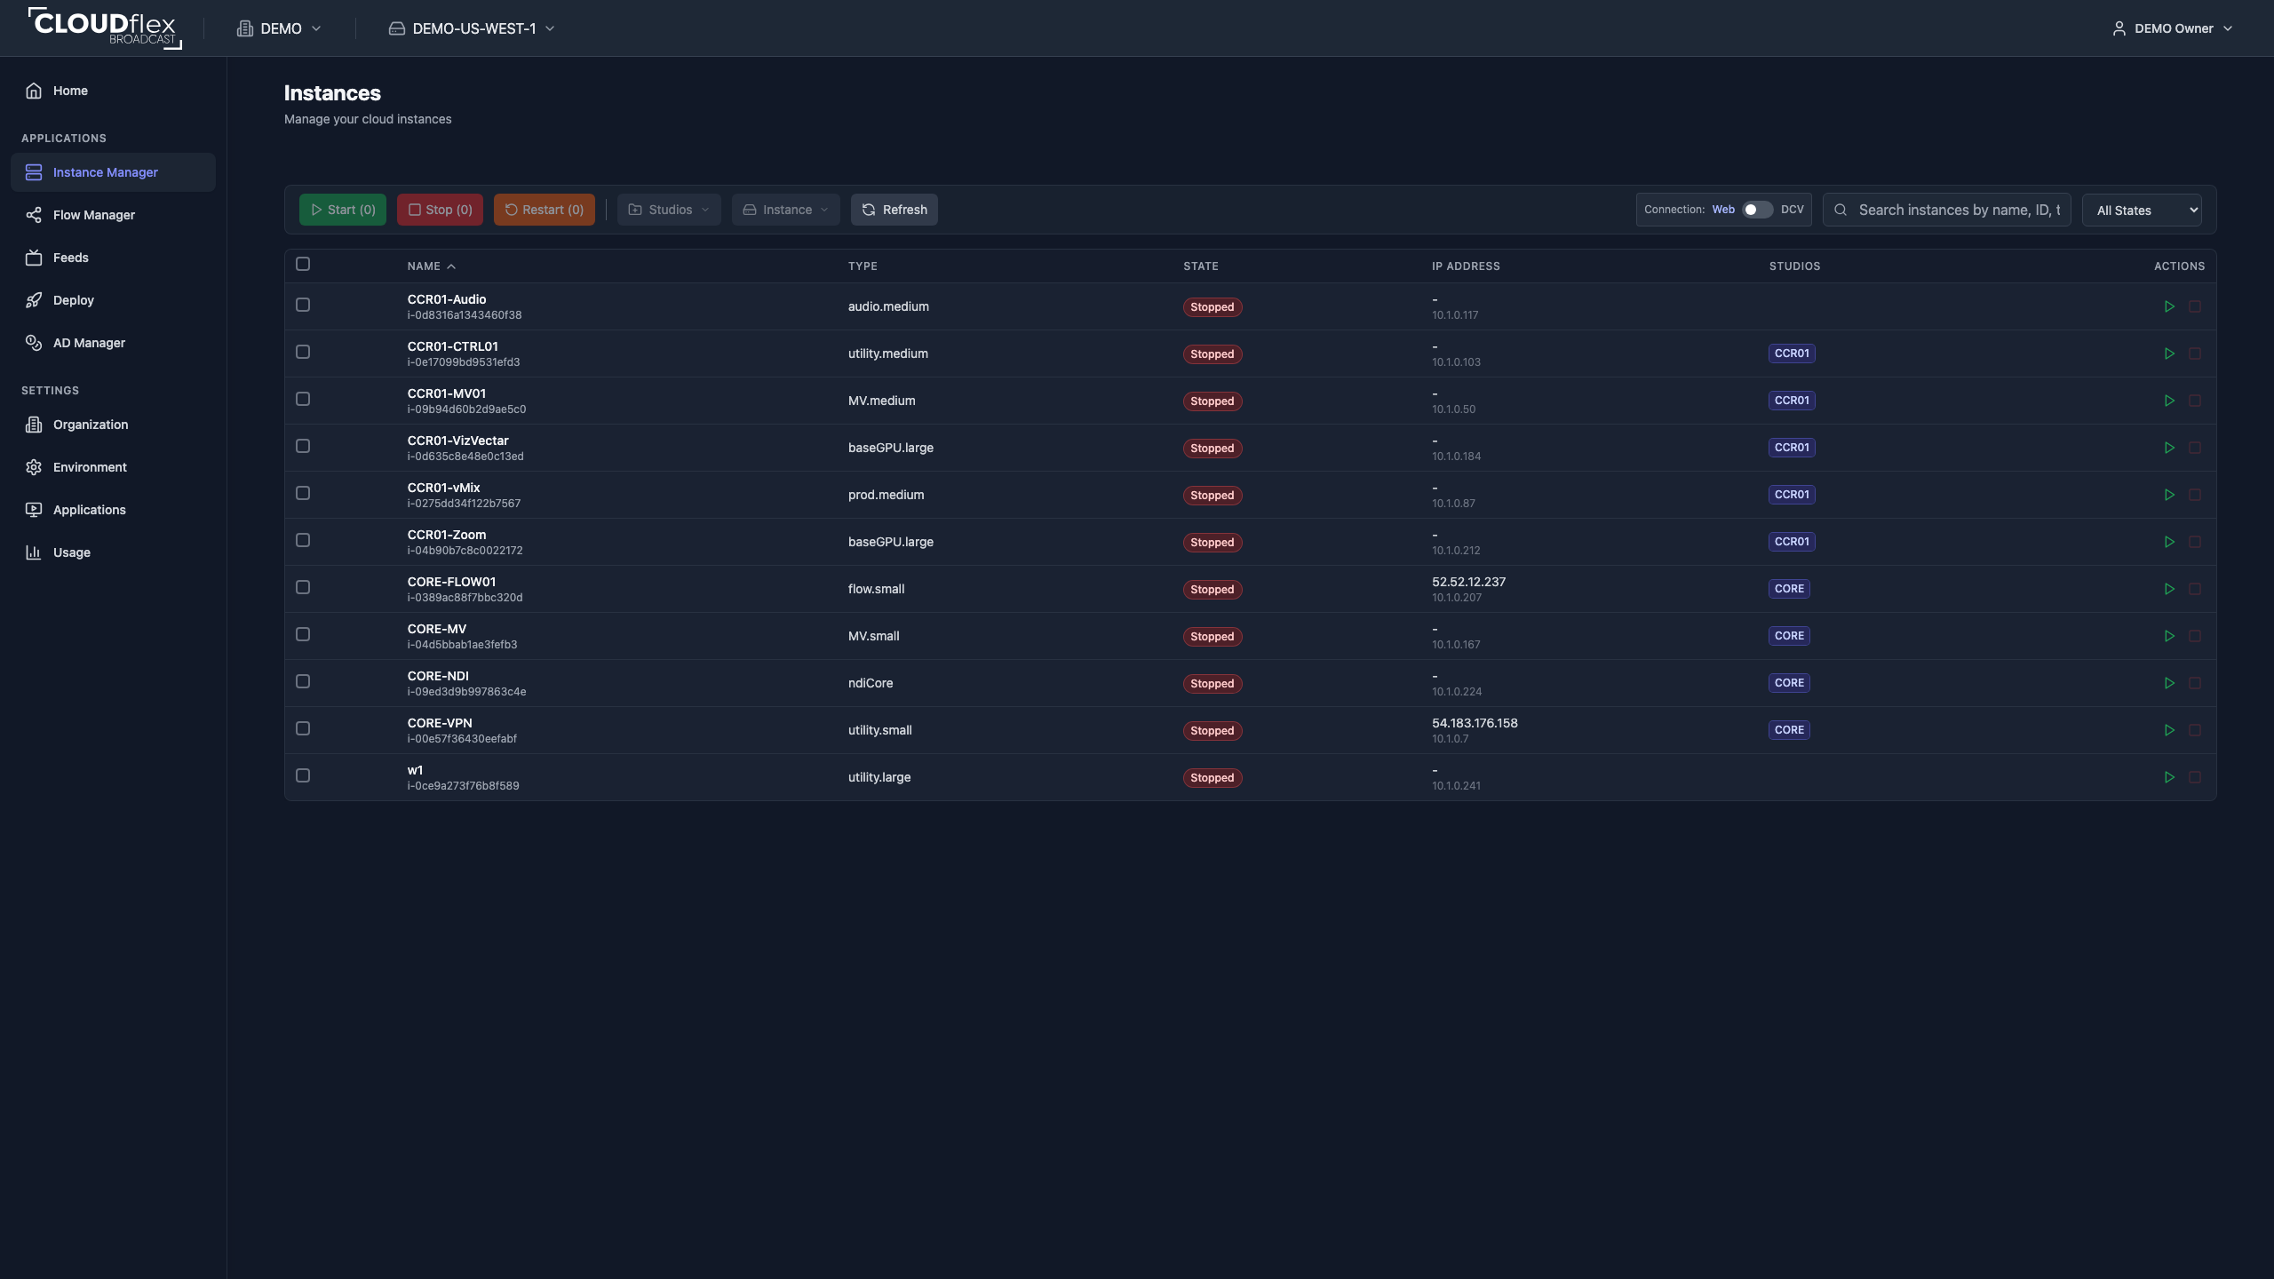Click the play icon in the w1 row
2274x1279 pixels.
[2169, 777]
